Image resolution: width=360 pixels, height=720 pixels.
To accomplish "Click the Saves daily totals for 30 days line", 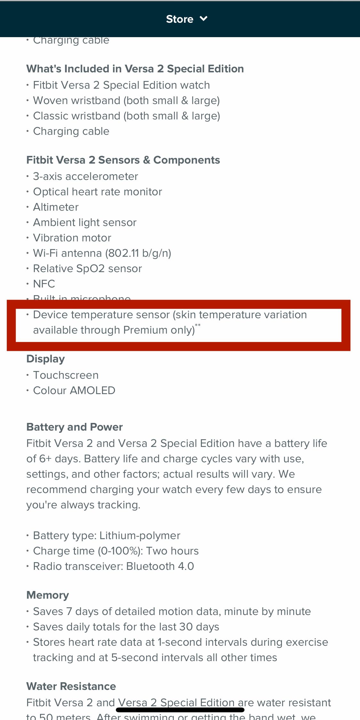I will [x=126, y=627].
